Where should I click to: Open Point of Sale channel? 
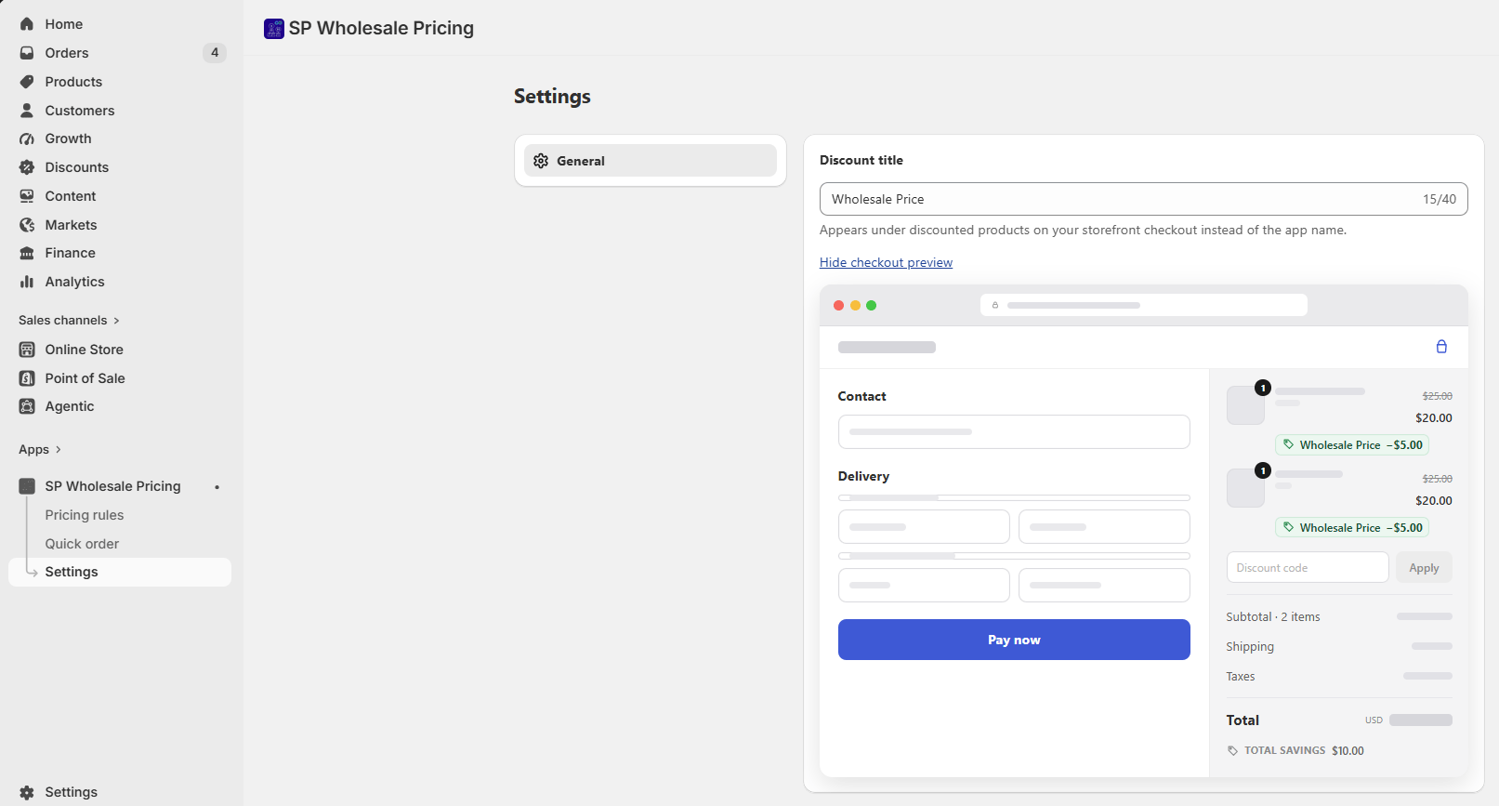120,378
